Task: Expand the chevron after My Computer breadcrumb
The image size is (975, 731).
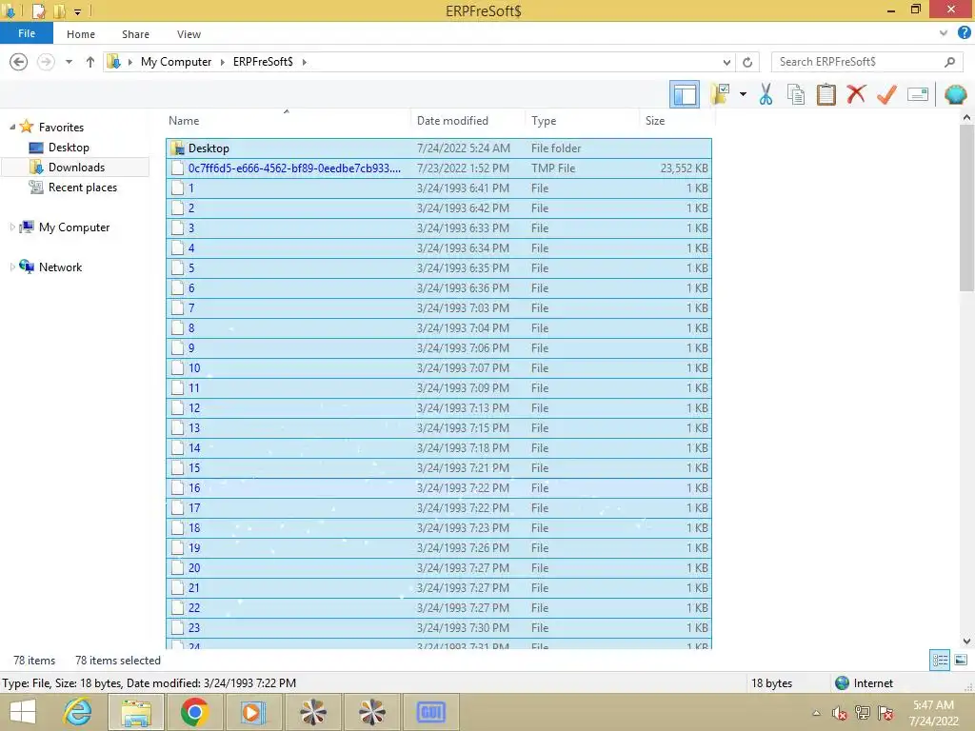Action: [x=223, y=62]
